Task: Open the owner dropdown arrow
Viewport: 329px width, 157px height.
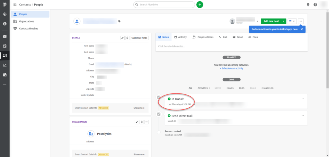Action: coord(257,21)
